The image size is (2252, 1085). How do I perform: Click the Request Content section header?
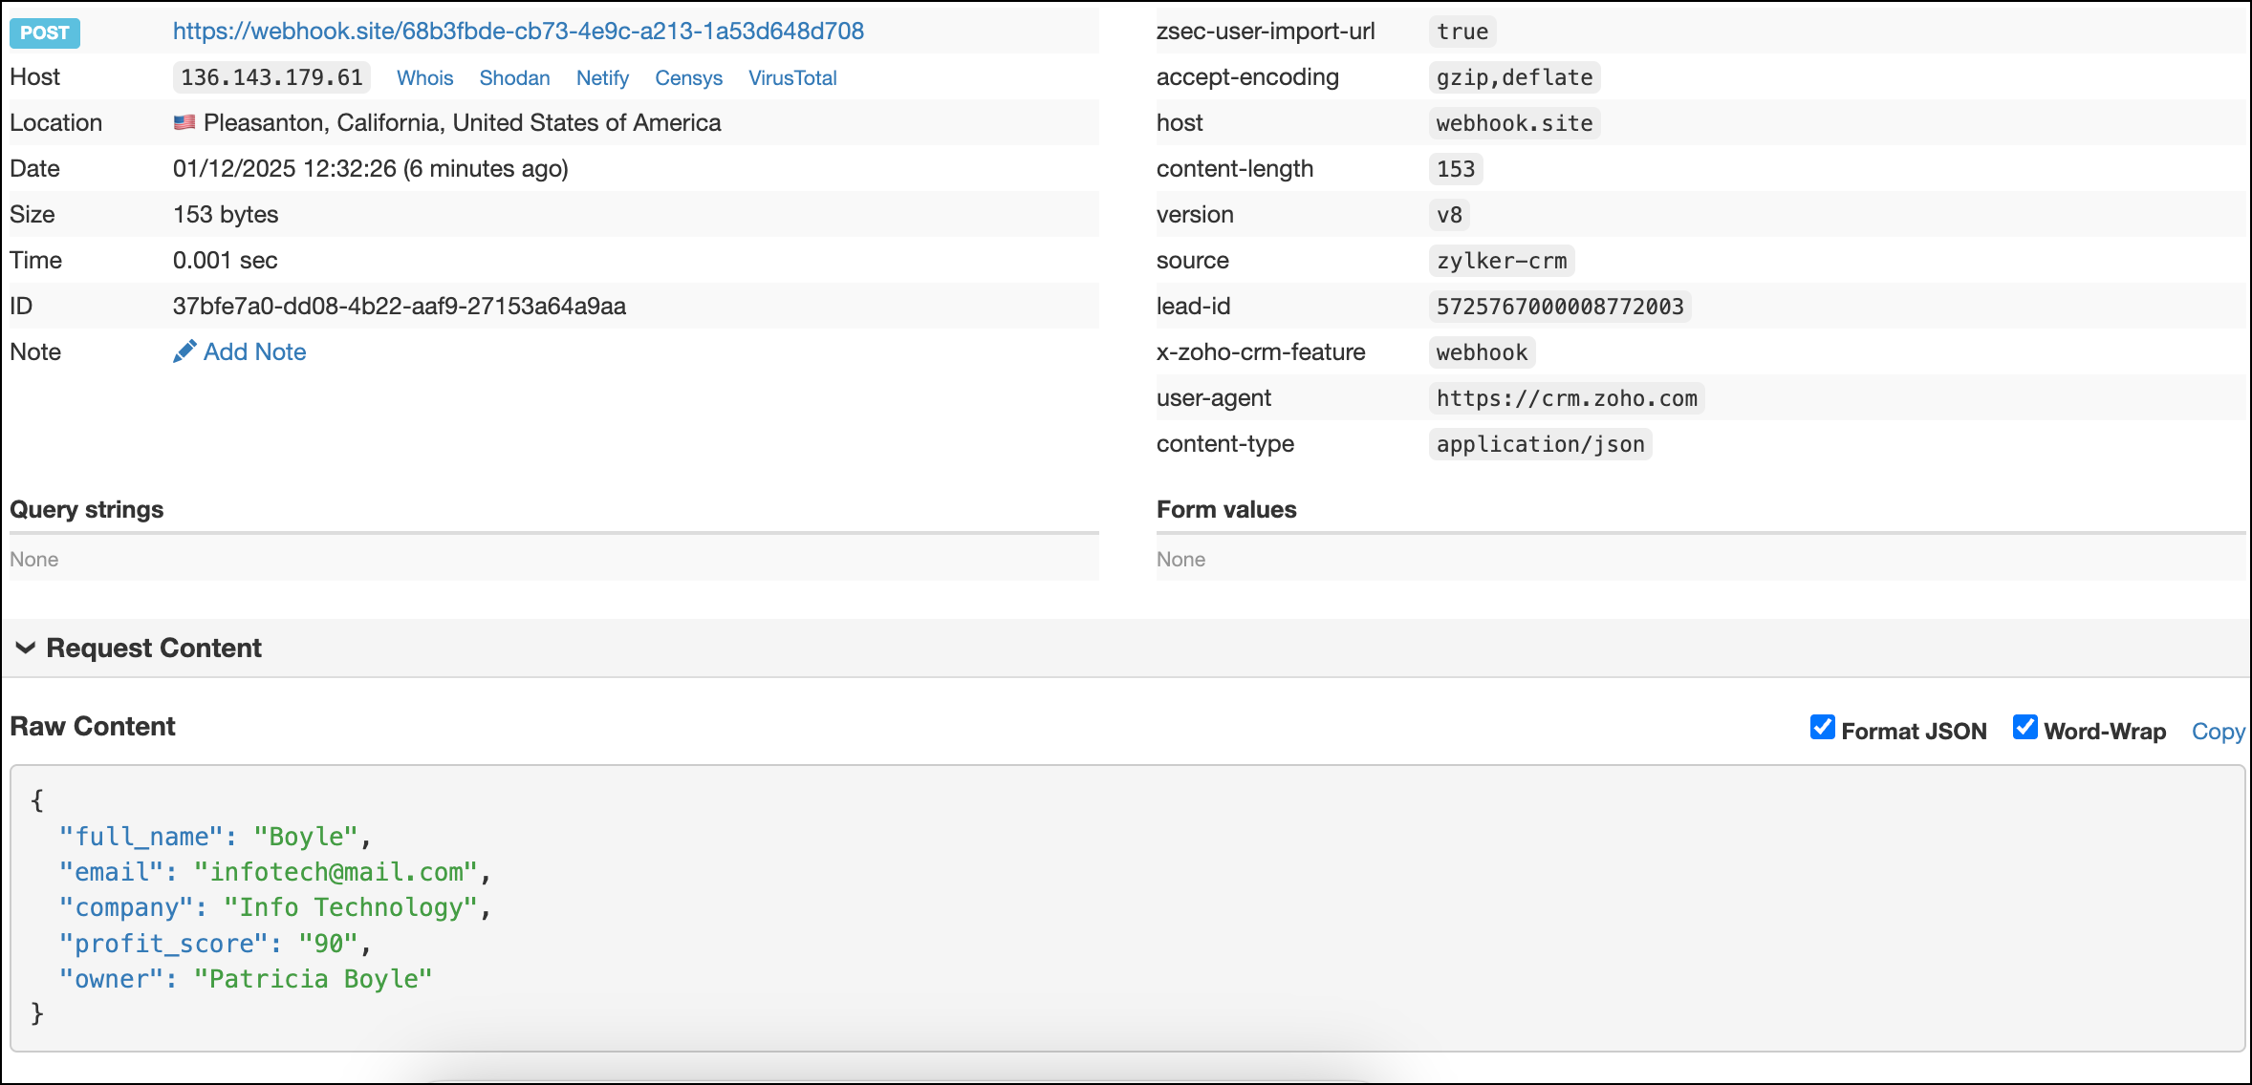(154, 648)
